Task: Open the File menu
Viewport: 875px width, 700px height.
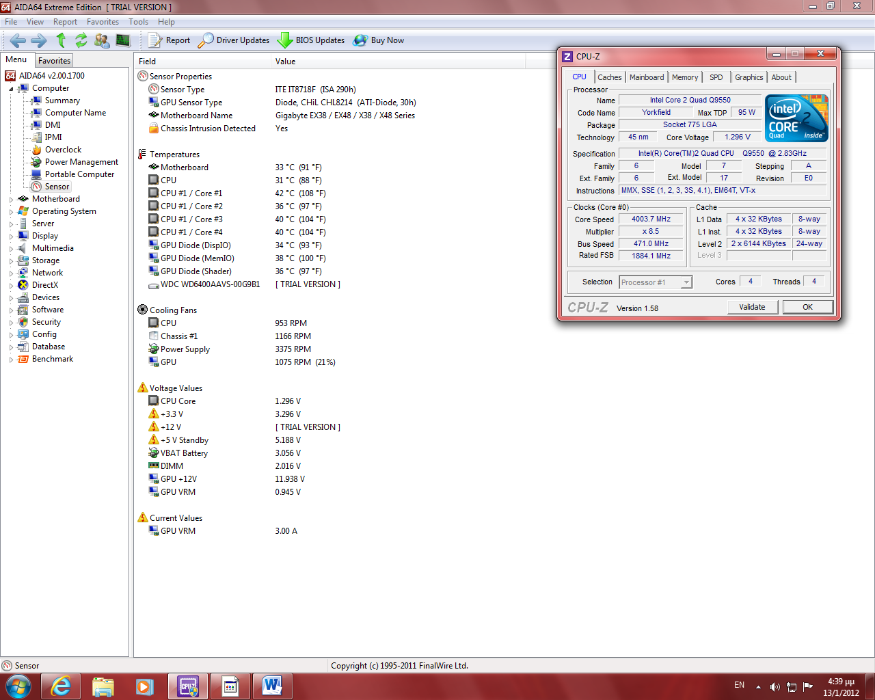Action: tap(11, 22)
